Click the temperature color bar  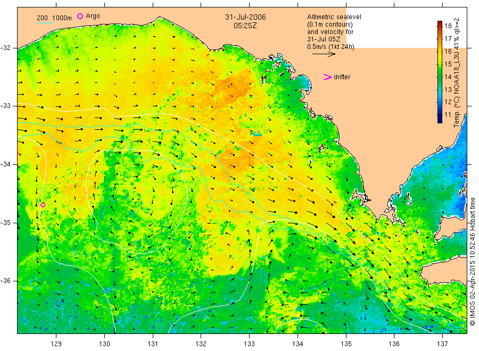pyautogui.click(x=440, y=72)
